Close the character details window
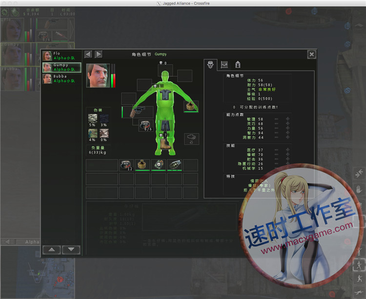The image size is (366, 299). point(312,54)
